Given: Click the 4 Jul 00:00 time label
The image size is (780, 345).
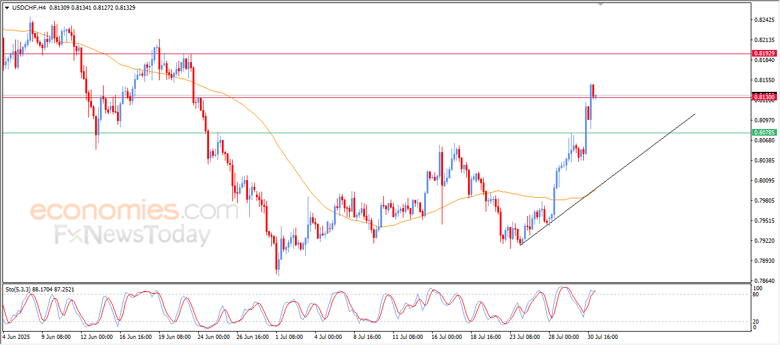Looking at the screenshot, I should (330, 336).
